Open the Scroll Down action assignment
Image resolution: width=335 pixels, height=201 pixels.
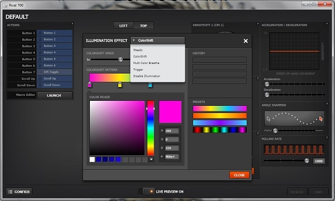(x=55, y=85)
